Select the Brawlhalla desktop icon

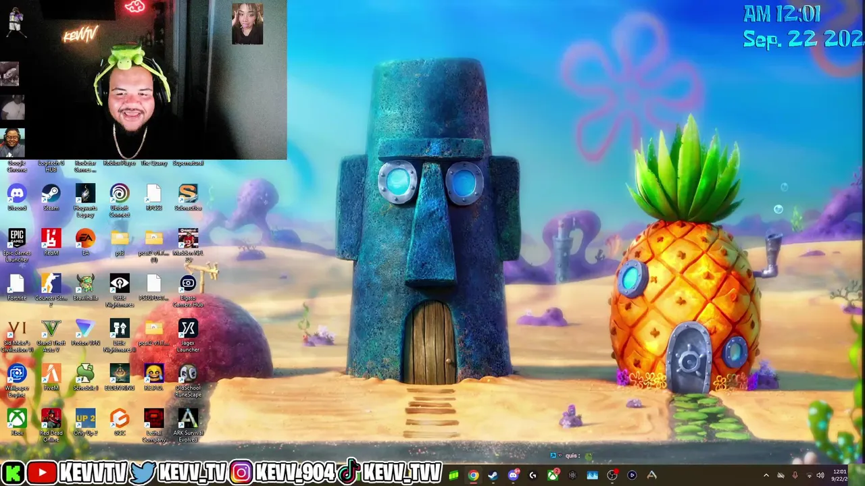[85, 288]
